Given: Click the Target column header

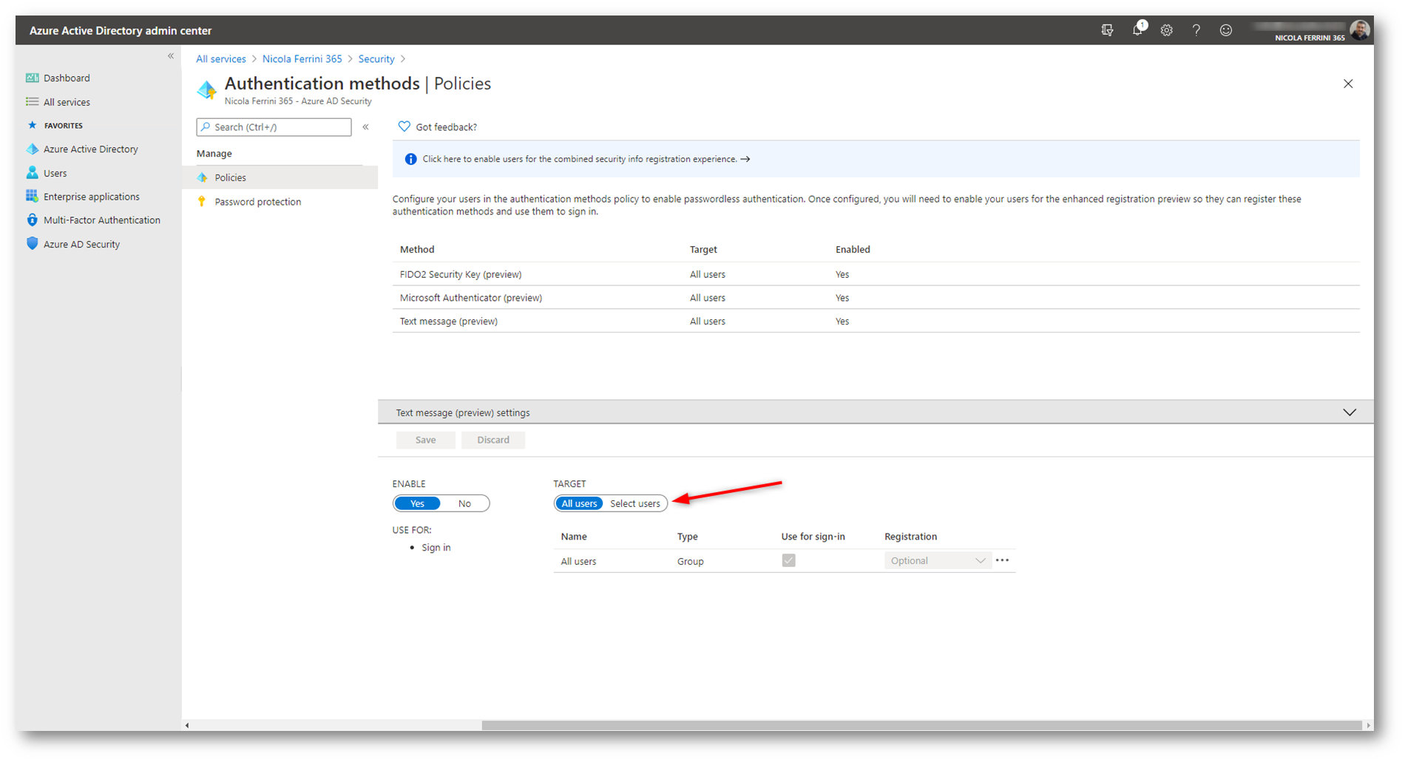Looking at the screenshot, I should [x=703, y=250].
